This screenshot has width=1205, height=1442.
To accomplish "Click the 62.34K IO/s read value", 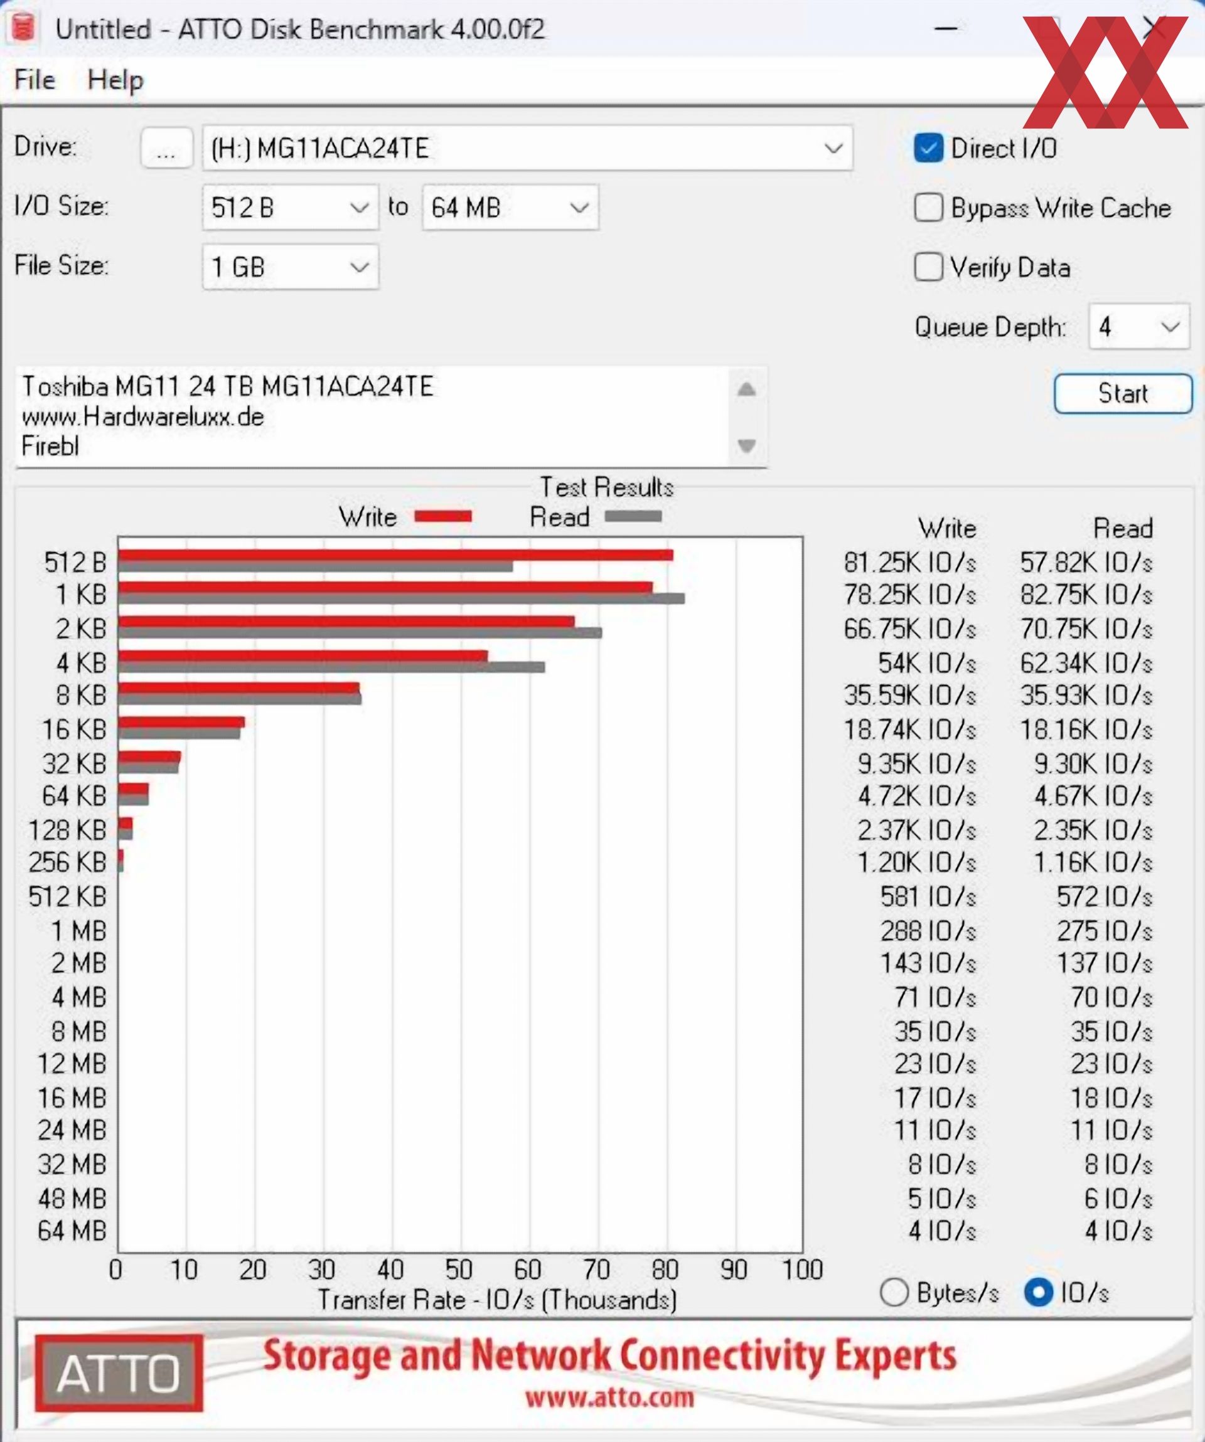I will (1086, 664).
